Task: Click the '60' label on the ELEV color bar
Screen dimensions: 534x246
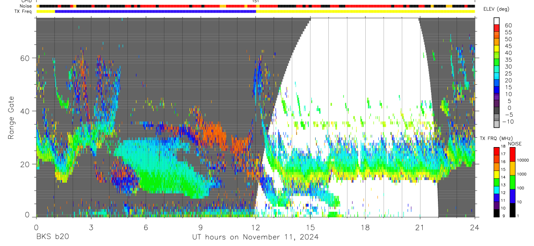Action: 507,25
